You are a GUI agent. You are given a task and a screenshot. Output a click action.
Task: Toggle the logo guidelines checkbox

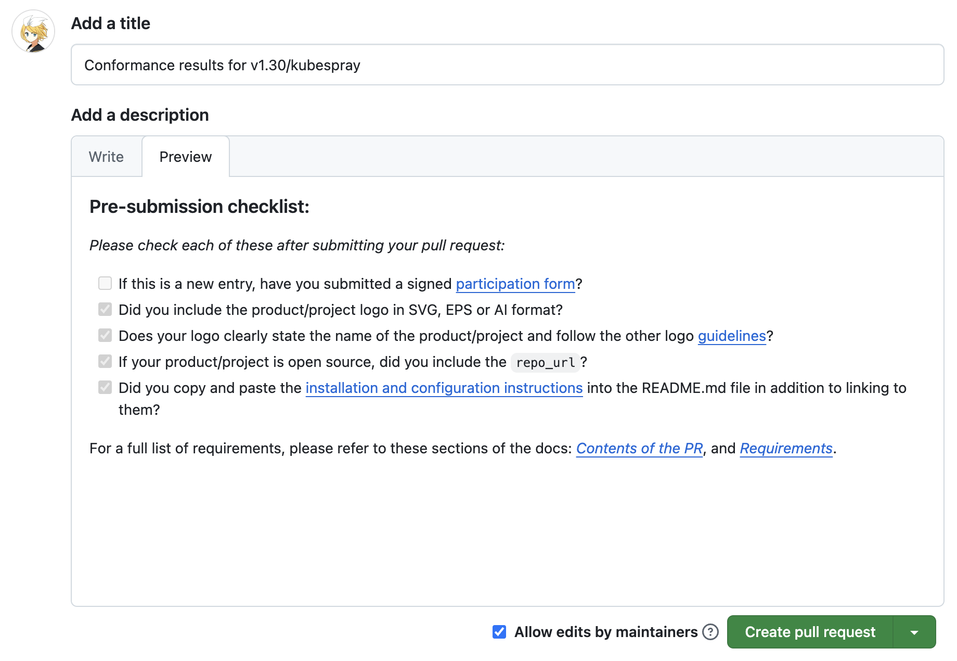pyautogui.click(x=105, y=335)
